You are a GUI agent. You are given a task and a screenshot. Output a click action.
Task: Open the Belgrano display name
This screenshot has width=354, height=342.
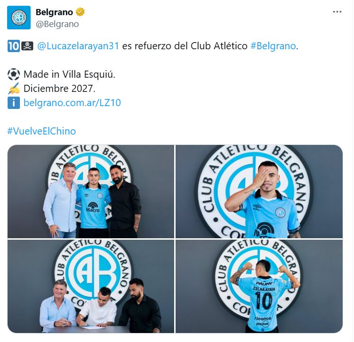coord(54,12)
